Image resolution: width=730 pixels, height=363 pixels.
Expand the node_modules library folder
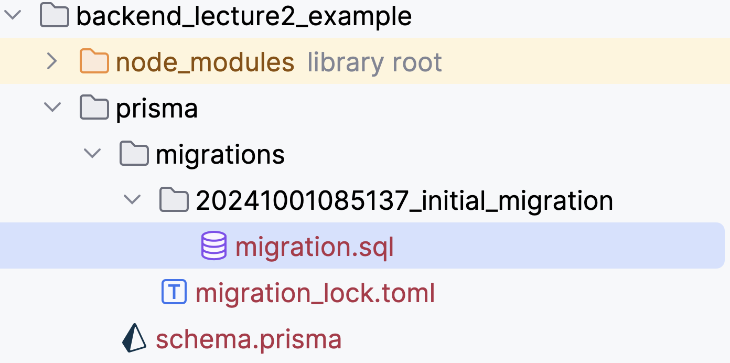51,61
